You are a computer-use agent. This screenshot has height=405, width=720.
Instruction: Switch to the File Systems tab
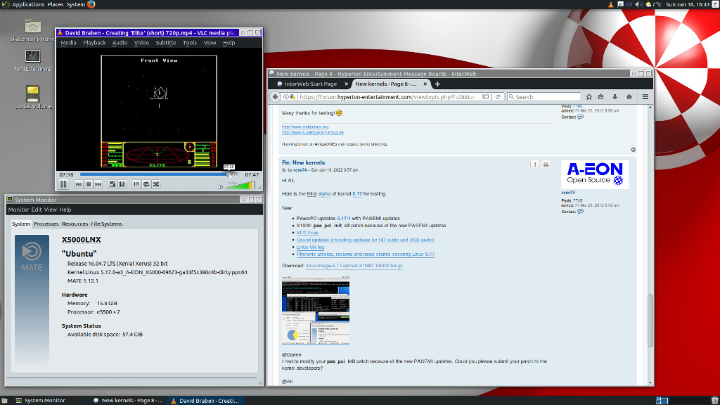(x=107, y=224)
